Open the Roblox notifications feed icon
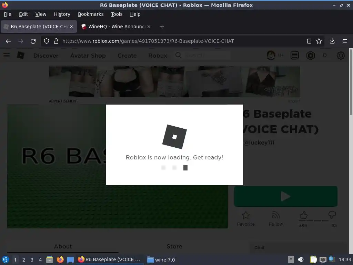This screenshot has width=353, height=265. pos(294,55)
